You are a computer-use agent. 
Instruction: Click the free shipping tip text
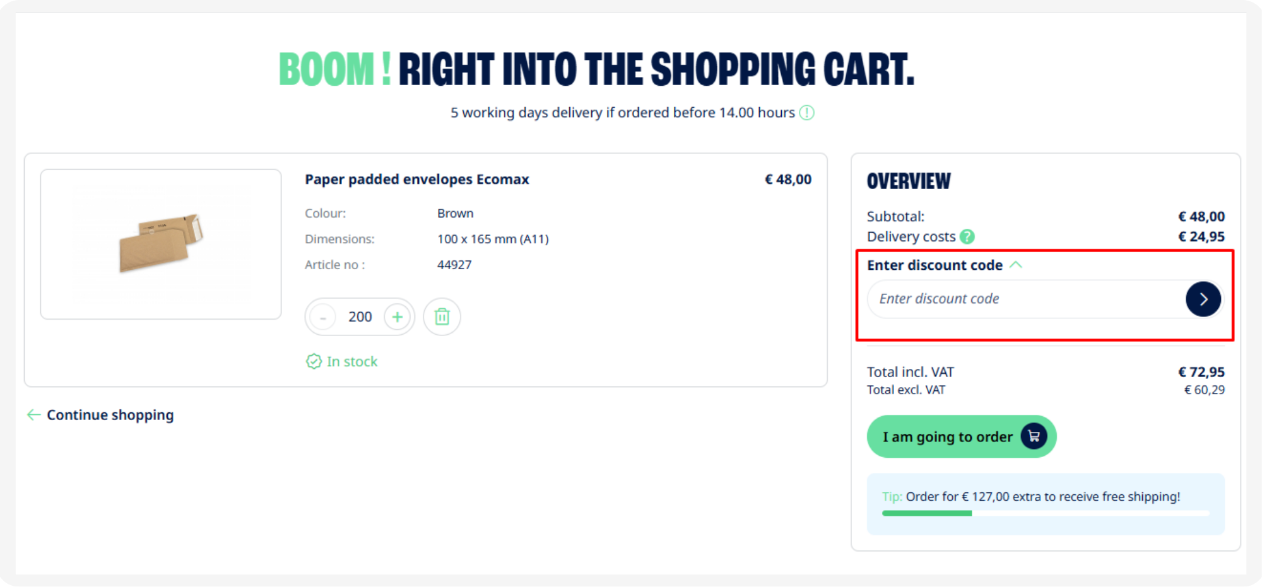pos(1031,497)
